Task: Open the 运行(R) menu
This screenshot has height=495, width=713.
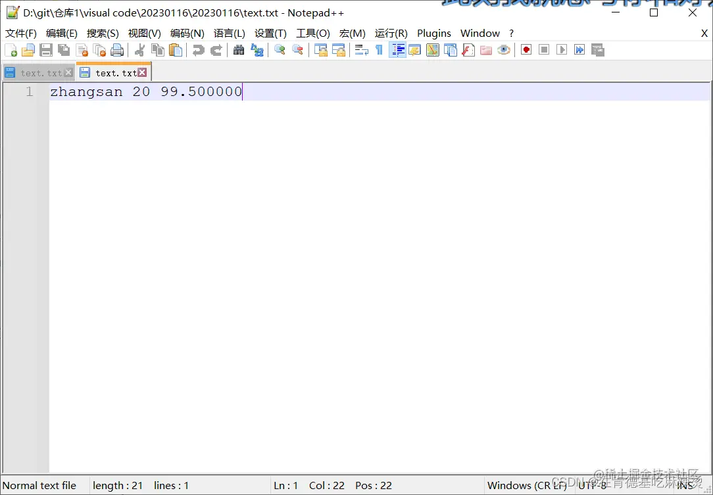Action: 391,33
